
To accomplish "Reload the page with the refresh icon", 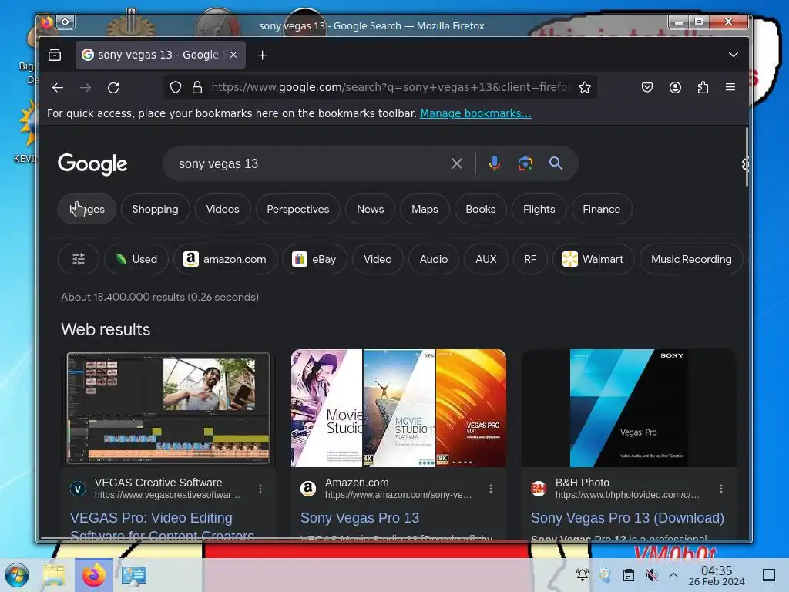I will [x=114, y=88].
